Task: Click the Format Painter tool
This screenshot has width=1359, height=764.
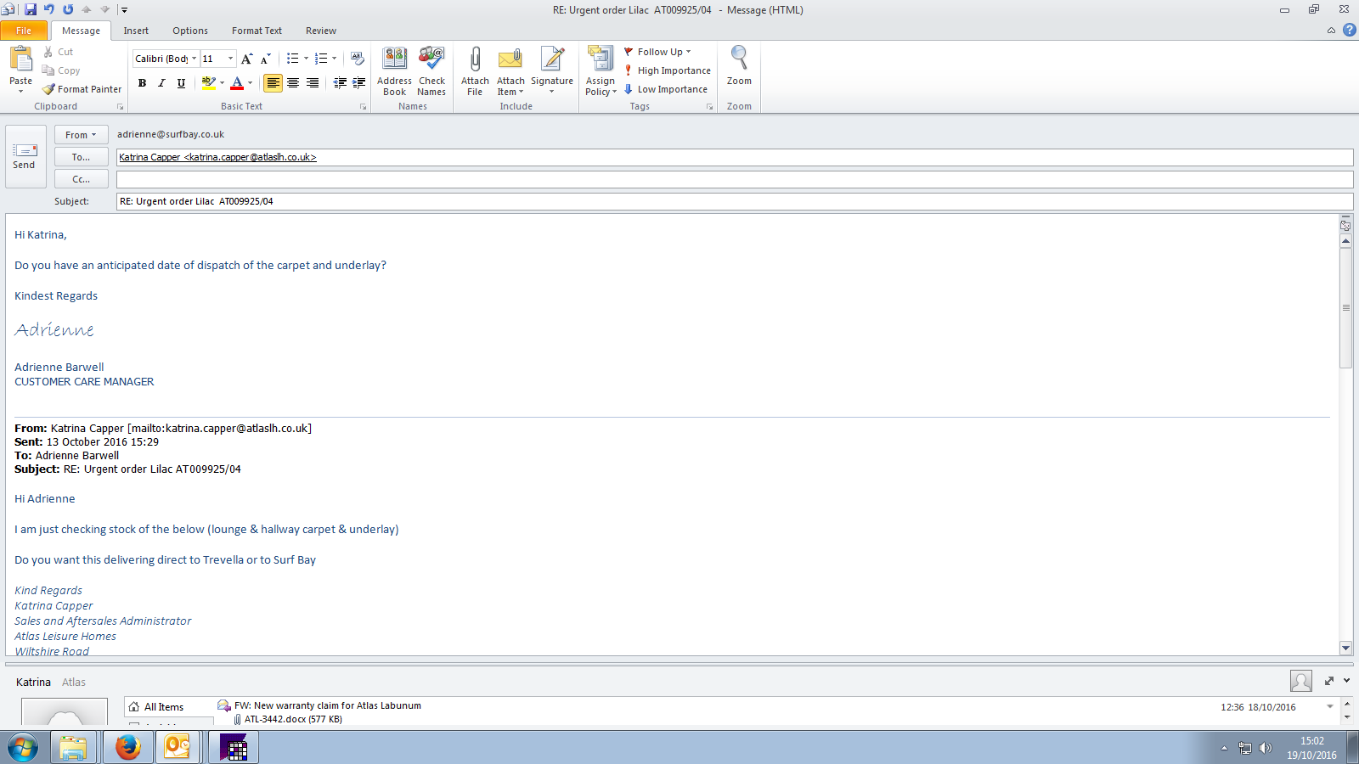Action: [82, 89]
